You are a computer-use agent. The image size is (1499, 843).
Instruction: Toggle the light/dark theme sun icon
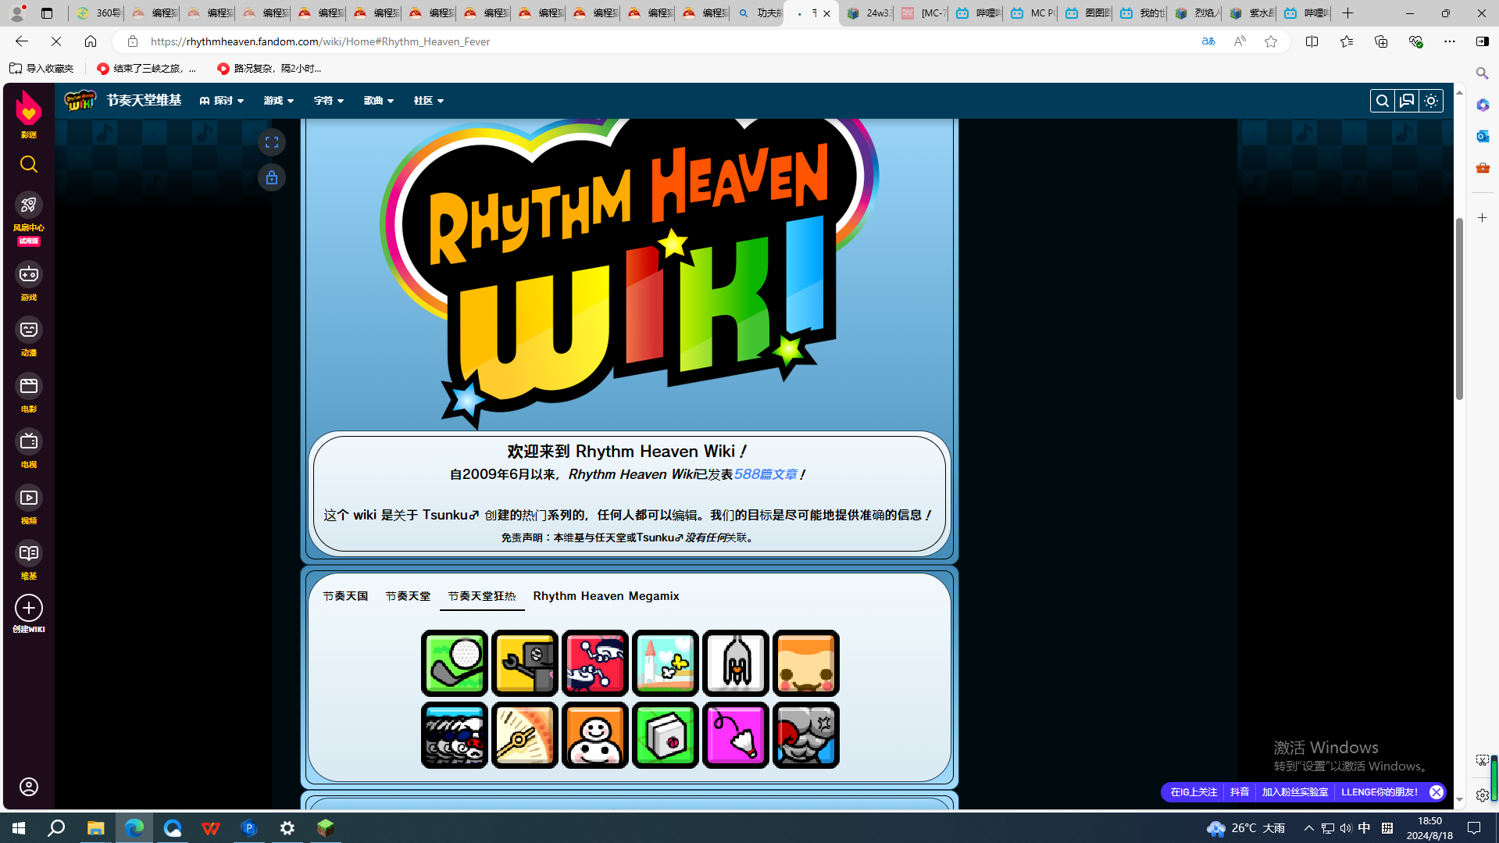(x=1431, y=101)
